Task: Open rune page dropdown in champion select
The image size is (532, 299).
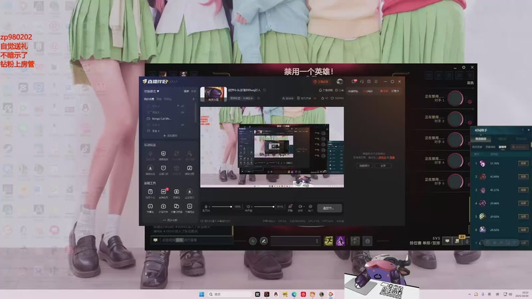Action: click(x=295, y=241)
